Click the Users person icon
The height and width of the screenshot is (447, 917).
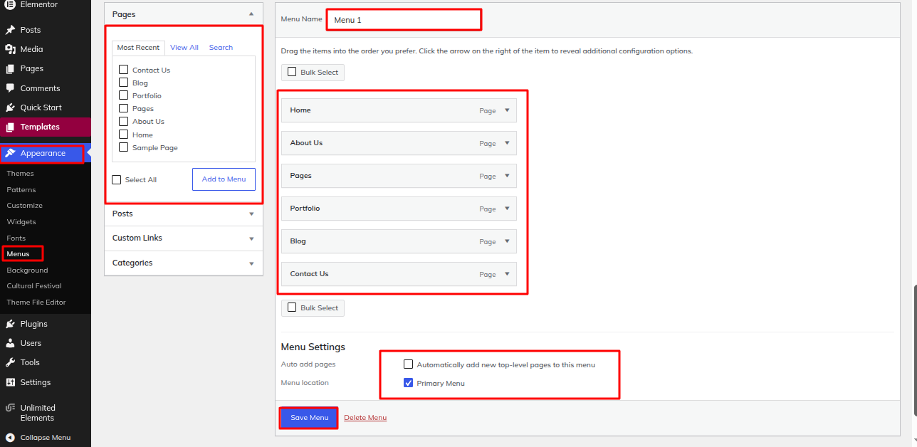coord(10,343)
